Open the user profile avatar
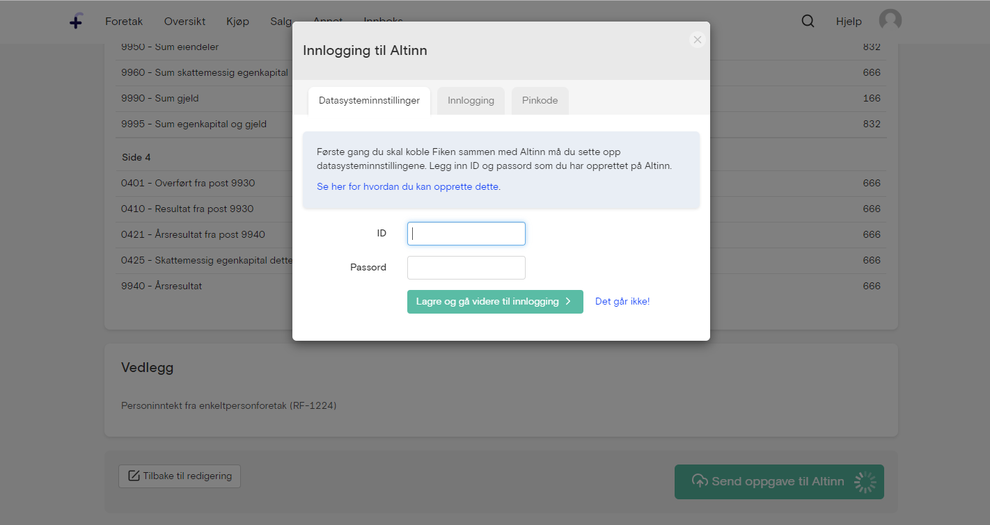The width and height of the screenshot is (990, 525). 890,21
